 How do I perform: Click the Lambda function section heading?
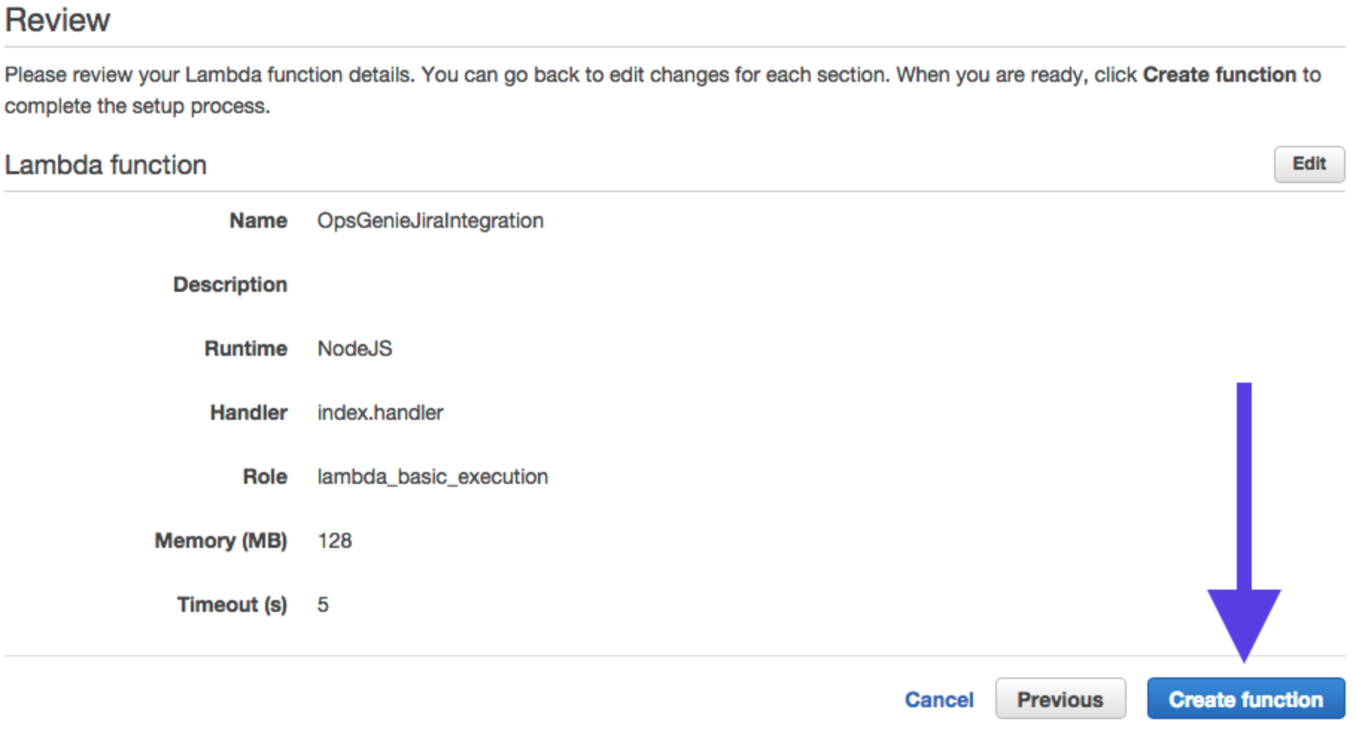click(x=105, y=165)
